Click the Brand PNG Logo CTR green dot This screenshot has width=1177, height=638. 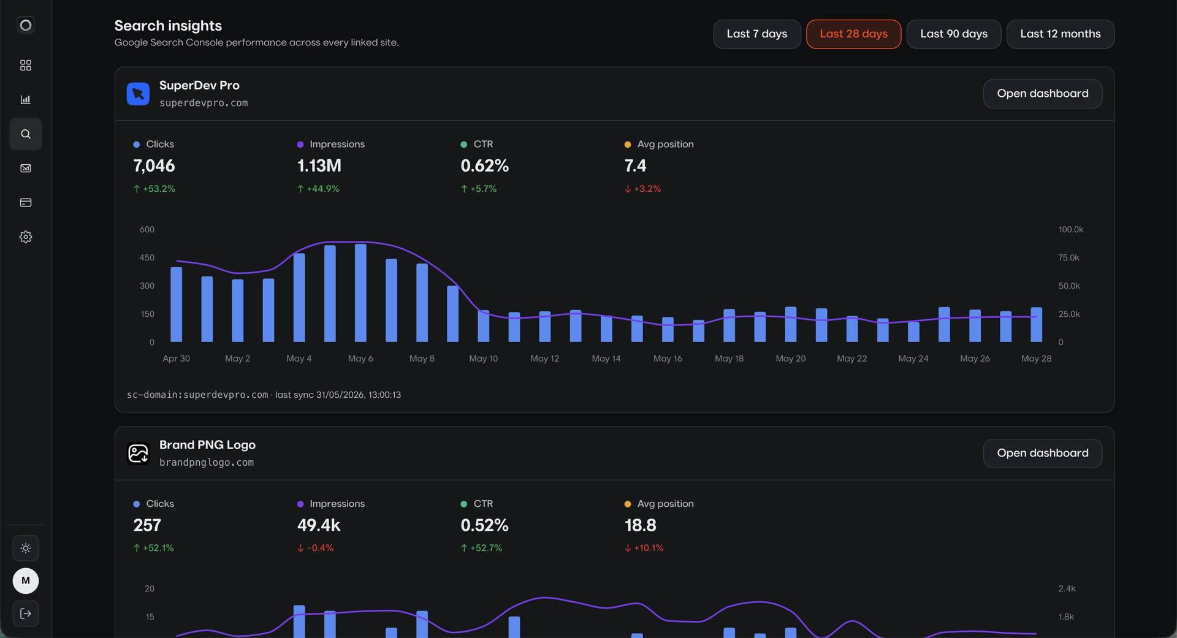tap(464, 504)
